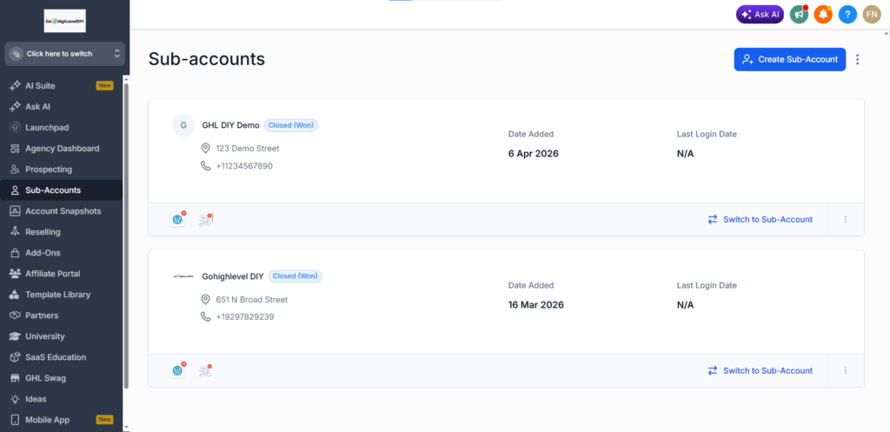The height and width of the screenshot is (432, 890).
Task: Click the 651 N Broad Street address
Action: tap(251, 299)
